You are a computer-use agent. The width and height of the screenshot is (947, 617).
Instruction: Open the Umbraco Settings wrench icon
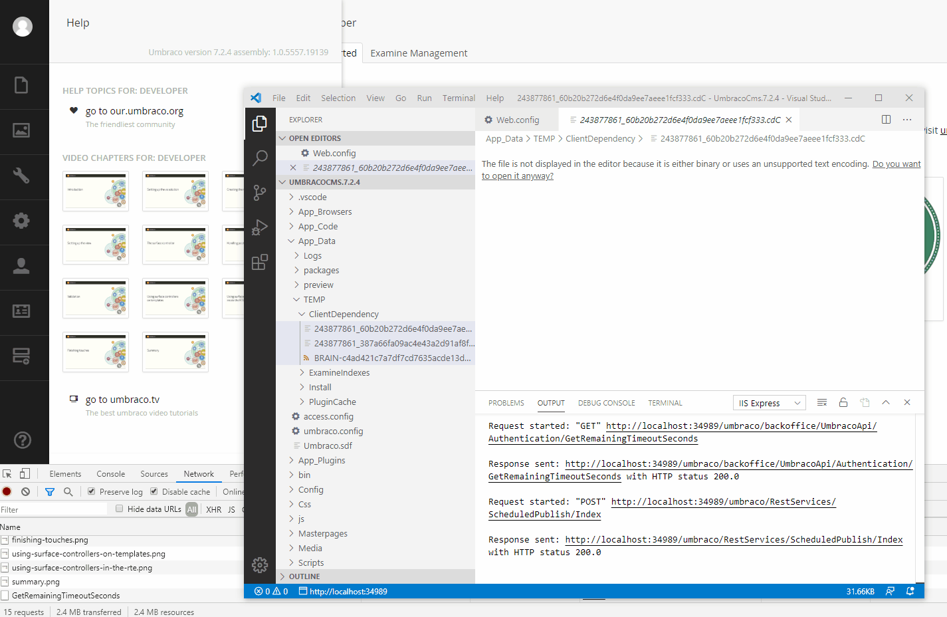pyautogui.click(x=21, y=176)
